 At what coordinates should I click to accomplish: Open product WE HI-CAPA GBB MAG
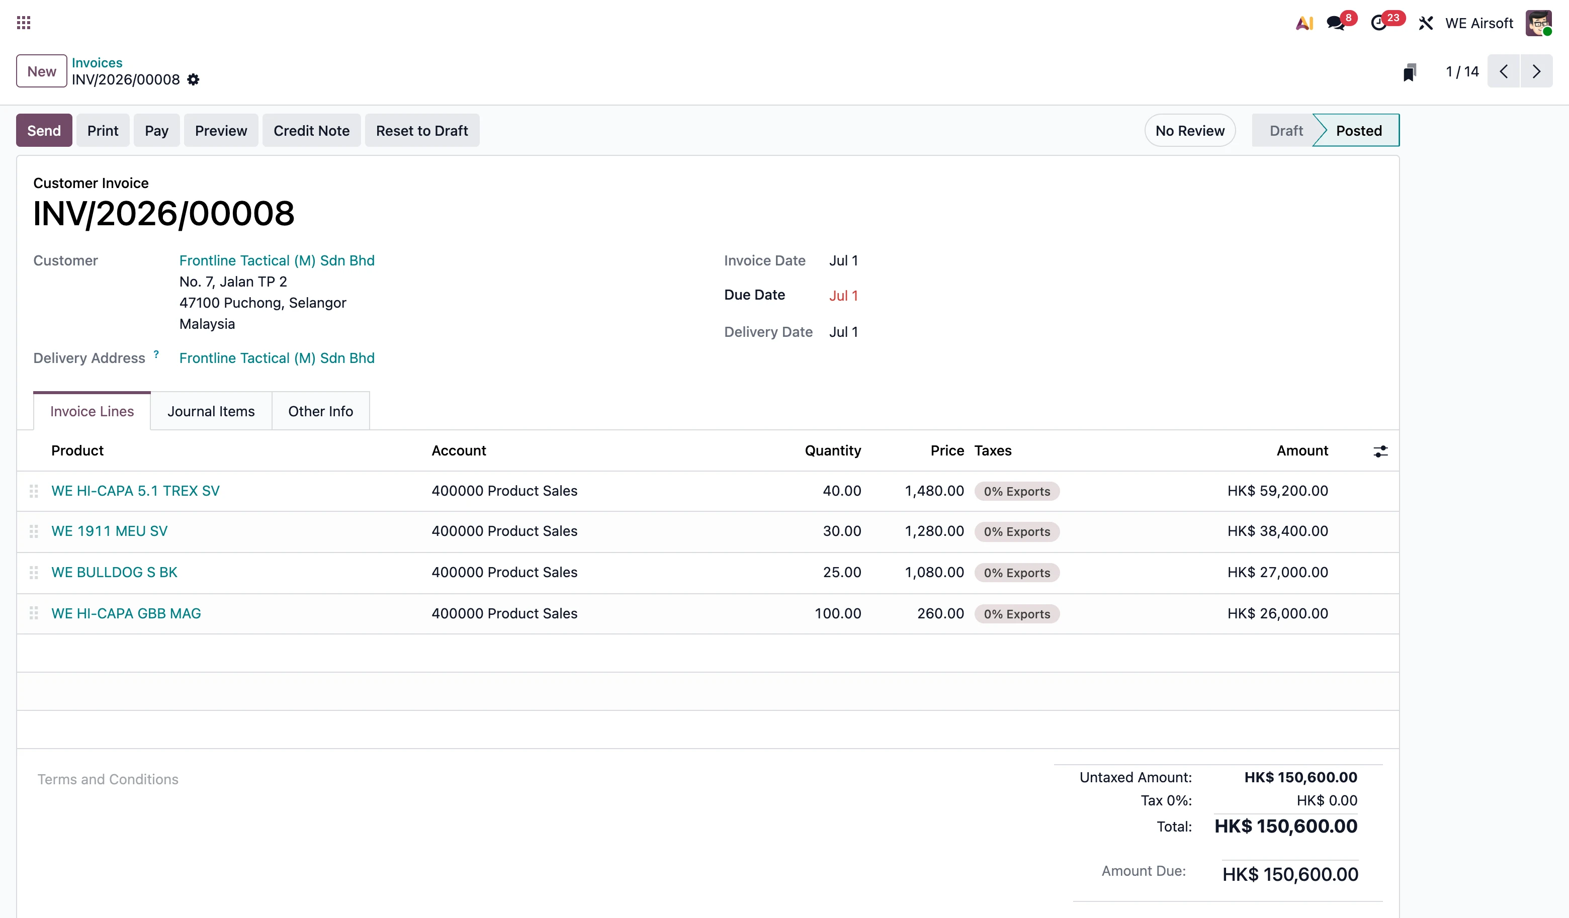pos(126,613)
